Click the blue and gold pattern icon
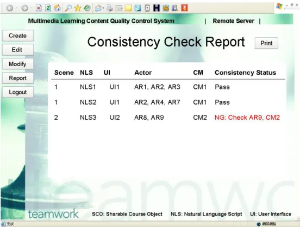 (166, 8)
